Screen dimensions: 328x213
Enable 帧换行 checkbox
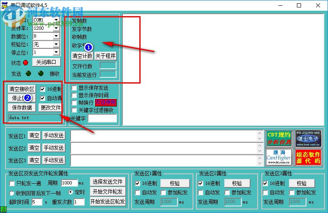(x=74, y=103)
